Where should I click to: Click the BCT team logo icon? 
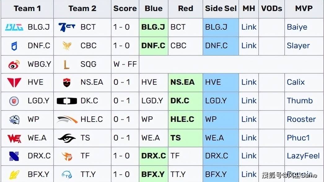(67, 27)
